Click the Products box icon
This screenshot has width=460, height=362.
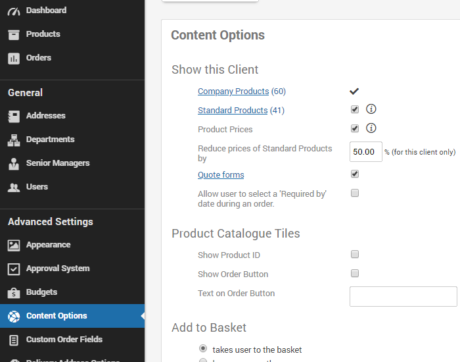click(14, 34)
